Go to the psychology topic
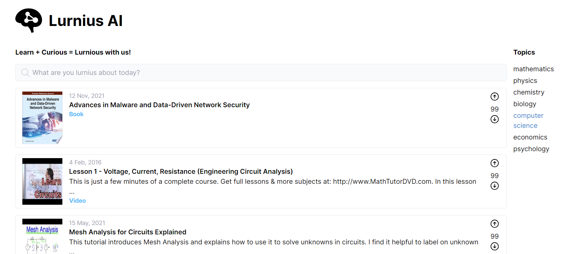 point(531,149)
